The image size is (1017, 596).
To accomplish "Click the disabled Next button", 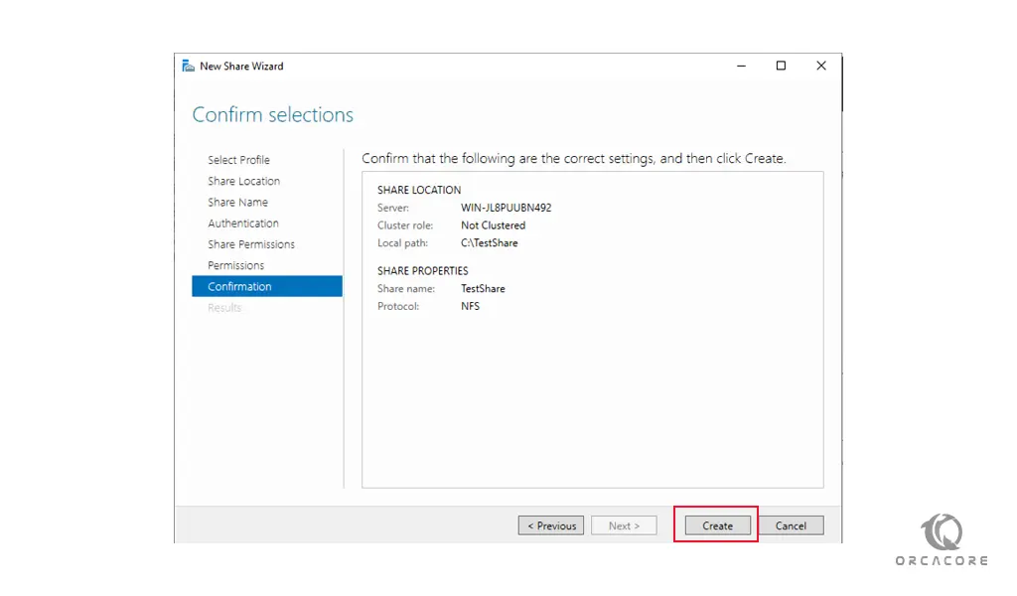I will (x=624, y=525).
